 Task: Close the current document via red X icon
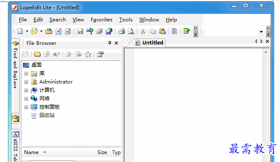(x=58, y=31)
